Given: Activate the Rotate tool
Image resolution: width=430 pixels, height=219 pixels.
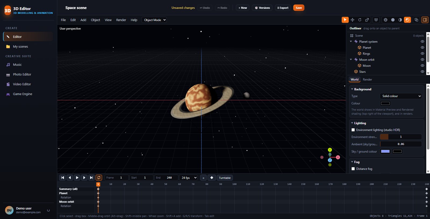Looking at the screenshot, I should [360, 20].
